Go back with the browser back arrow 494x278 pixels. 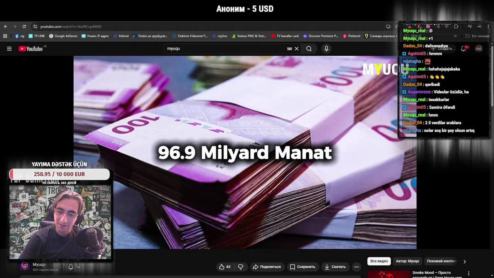click(x=5, y=27)
